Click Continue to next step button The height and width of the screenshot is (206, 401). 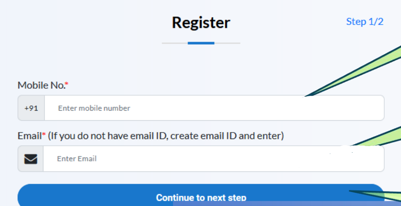(x=201, y=195)
